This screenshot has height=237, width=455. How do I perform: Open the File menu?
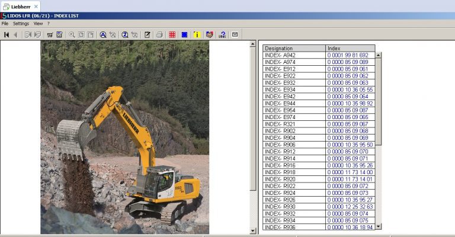pyautogui.click(x=5, y=24)
